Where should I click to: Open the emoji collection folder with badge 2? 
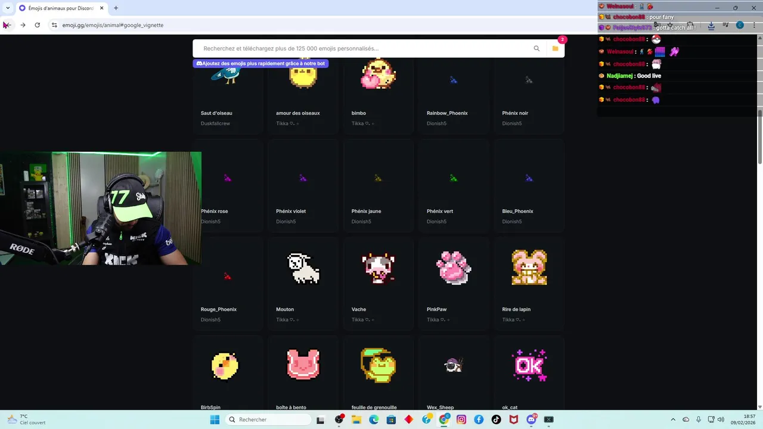(555, 48)
